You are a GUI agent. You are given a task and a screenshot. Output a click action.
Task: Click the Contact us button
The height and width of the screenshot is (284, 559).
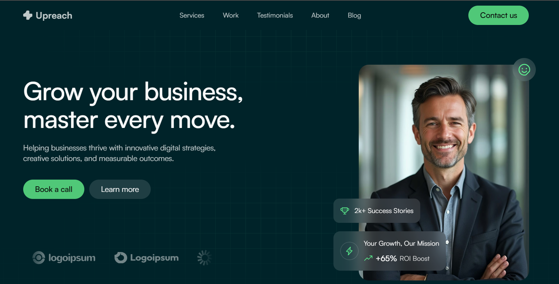pos(498,15)
